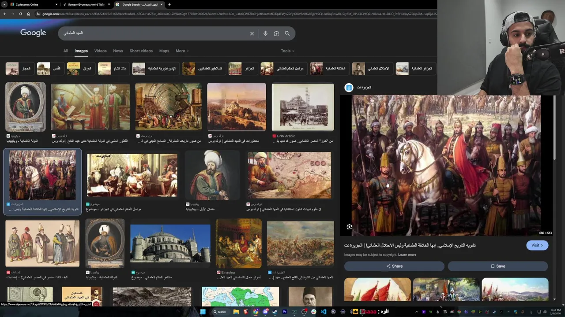This screenshot has height=317, width=565.
Task: Select the الخلافة العثمانية filter chip
Action: [x=329, y=69]
